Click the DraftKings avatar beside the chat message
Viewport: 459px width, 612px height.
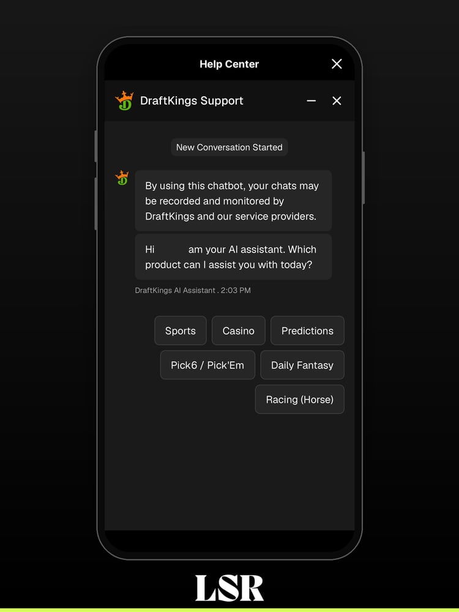click(122, 177)
